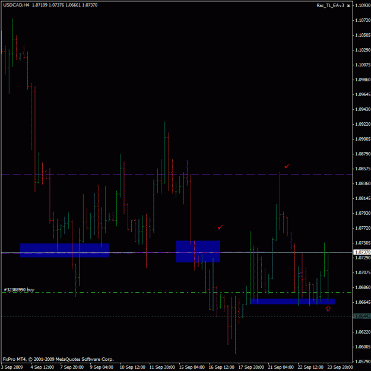The width and height of the screenshot is (371, 371).
Task: Click the 15 Sep 04:00 time label
Action: pyautogui.click(x=192, y=367)
